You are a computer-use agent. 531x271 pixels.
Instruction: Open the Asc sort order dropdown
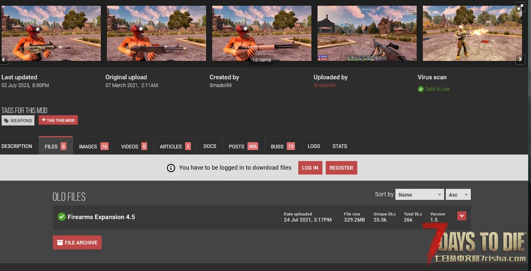tap(458, 195)
